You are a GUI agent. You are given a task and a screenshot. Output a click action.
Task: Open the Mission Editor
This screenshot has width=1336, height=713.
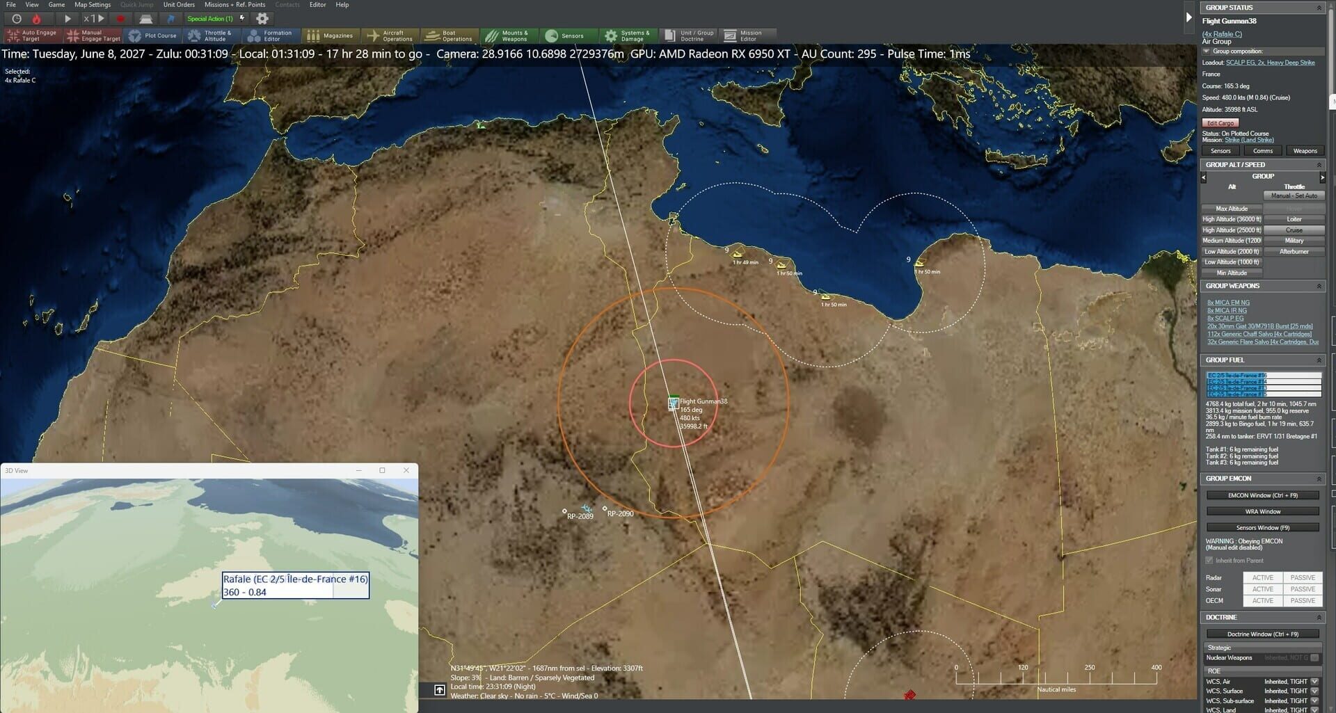click(748, 35)
